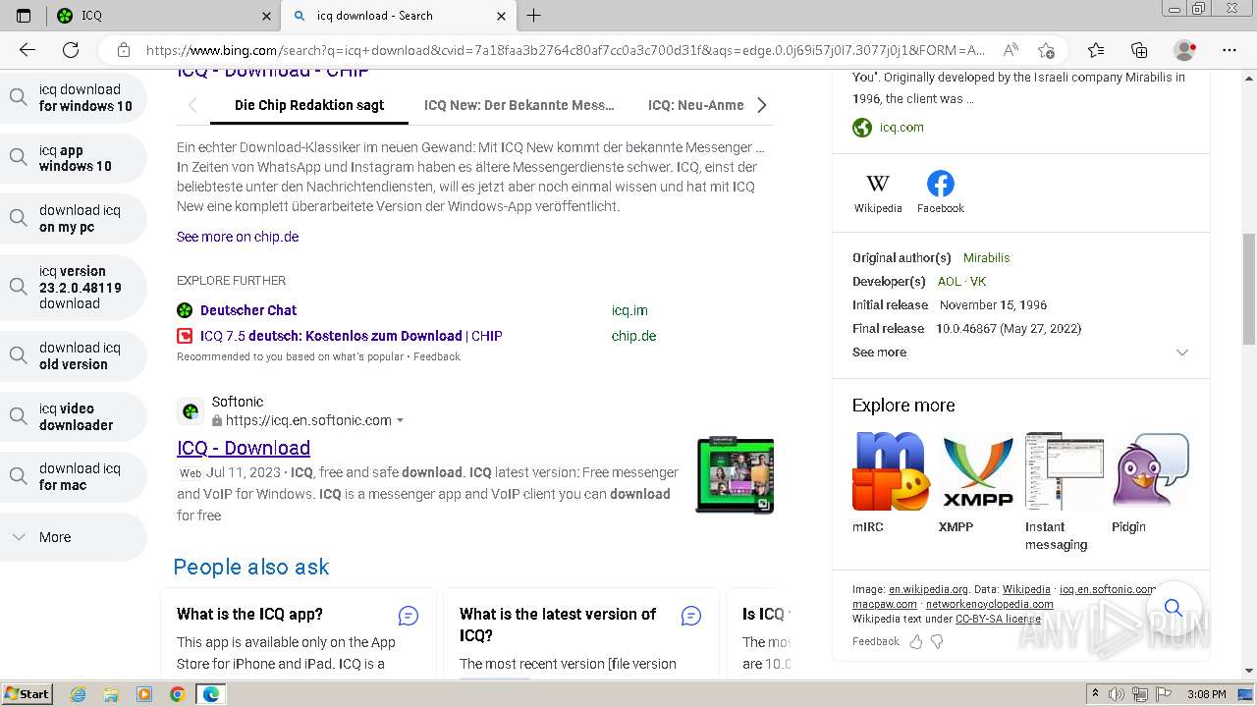Open Chrome from the taskbar
Viewport: 1257px width, 707px height.
click(x=177, y=694)
